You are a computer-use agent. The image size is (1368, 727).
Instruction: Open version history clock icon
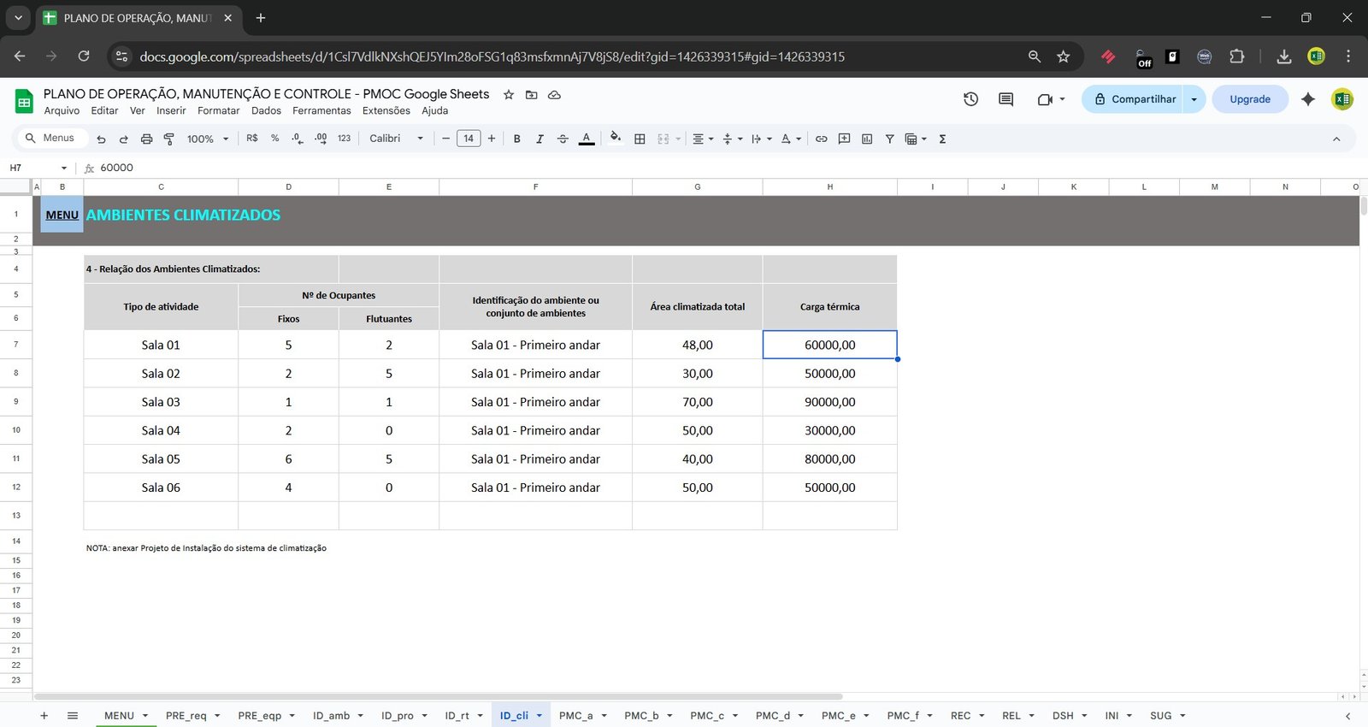pyautogui.click(x=970, y=99)
